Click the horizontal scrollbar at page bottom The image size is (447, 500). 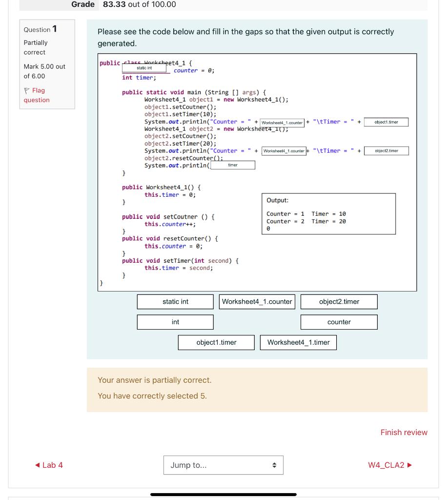223,493
